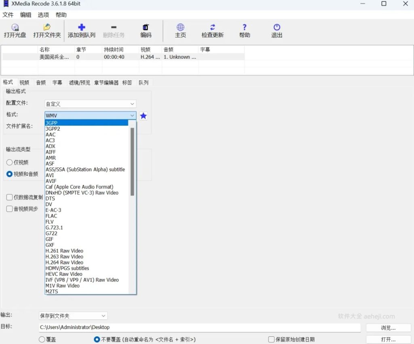The width and height of the screenshot is (414, 344).
Task: Click the 打开 button at bottom right
Action: 388,339
